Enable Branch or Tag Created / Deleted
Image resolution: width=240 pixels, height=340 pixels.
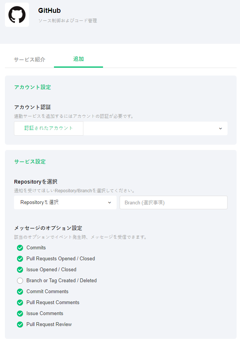pyautogui.click(x=20, y=281)
